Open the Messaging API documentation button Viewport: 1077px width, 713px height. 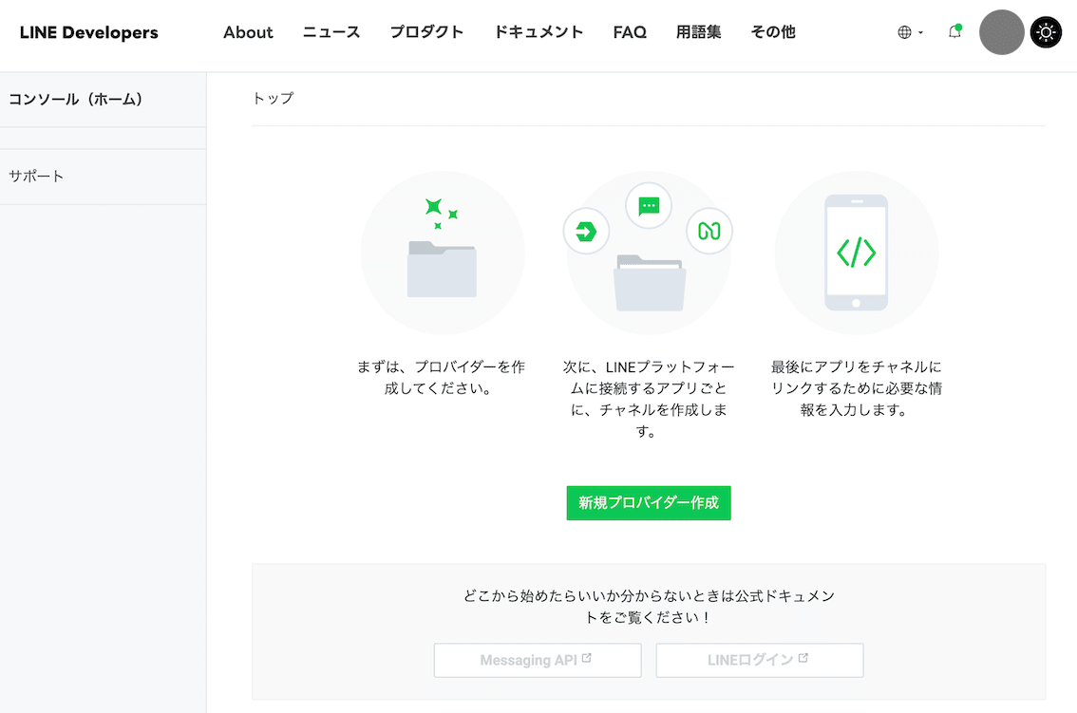click(x=538, y=660)
